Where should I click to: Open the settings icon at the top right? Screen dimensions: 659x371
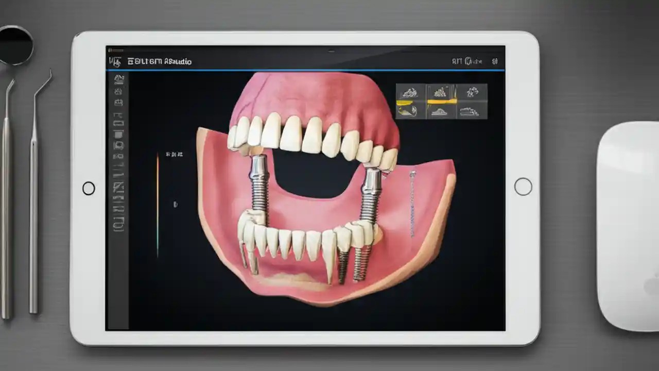pos(494,61)
